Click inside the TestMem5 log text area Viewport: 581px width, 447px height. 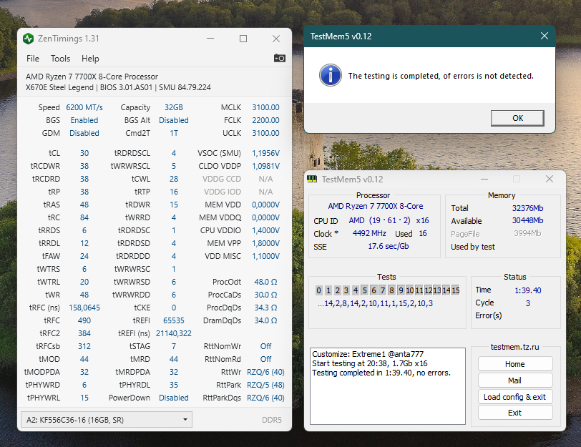tap(388, 386)
